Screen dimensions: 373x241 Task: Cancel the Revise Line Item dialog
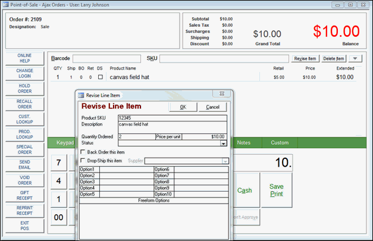click(212, 107)
